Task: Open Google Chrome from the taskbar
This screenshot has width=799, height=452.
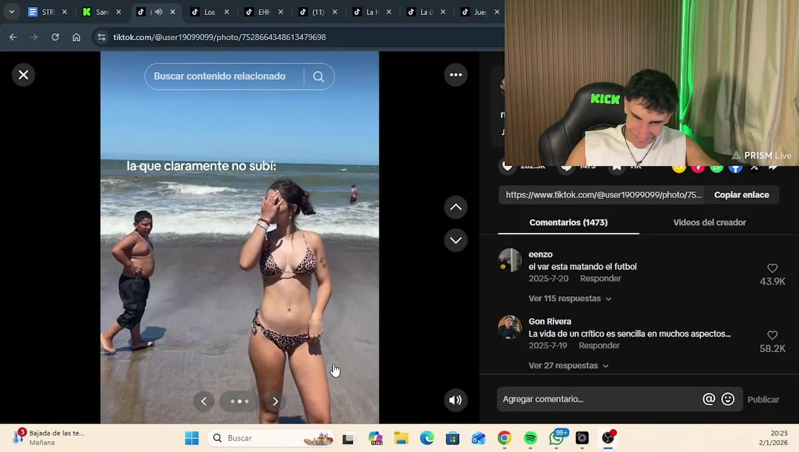Action: [504, 438]
